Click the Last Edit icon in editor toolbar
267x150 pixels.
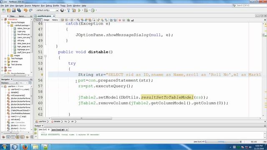(x=63, y=20)
